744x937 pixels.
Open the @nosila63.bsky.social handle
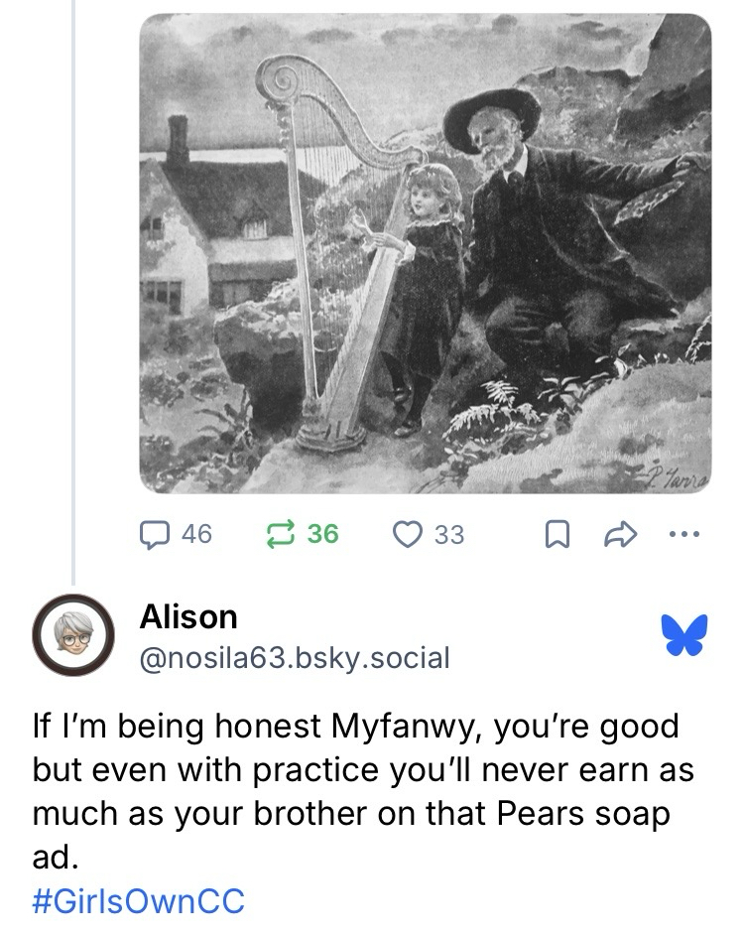click(x=295, y=658)
